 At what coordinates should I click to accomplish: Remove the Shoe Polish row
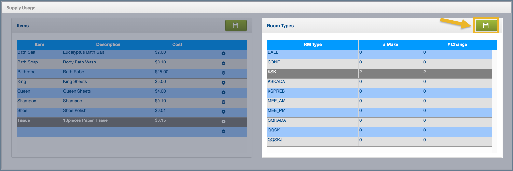[223, 112]
